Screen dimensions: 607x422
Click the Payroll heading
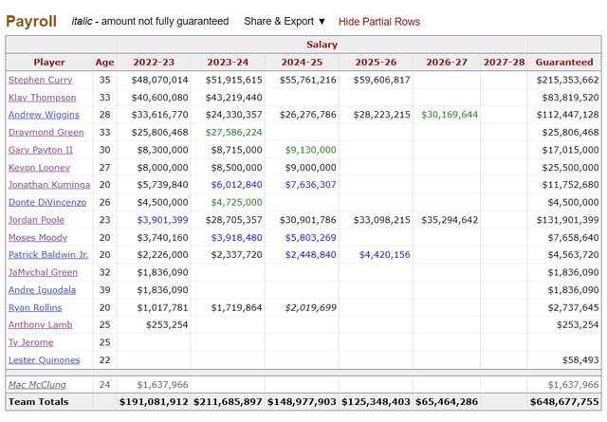click(x=31, y=21)
